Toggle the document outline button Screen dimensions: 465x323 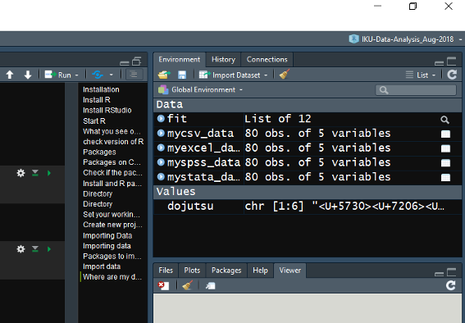pyautogui.click(x=134, y=75)
